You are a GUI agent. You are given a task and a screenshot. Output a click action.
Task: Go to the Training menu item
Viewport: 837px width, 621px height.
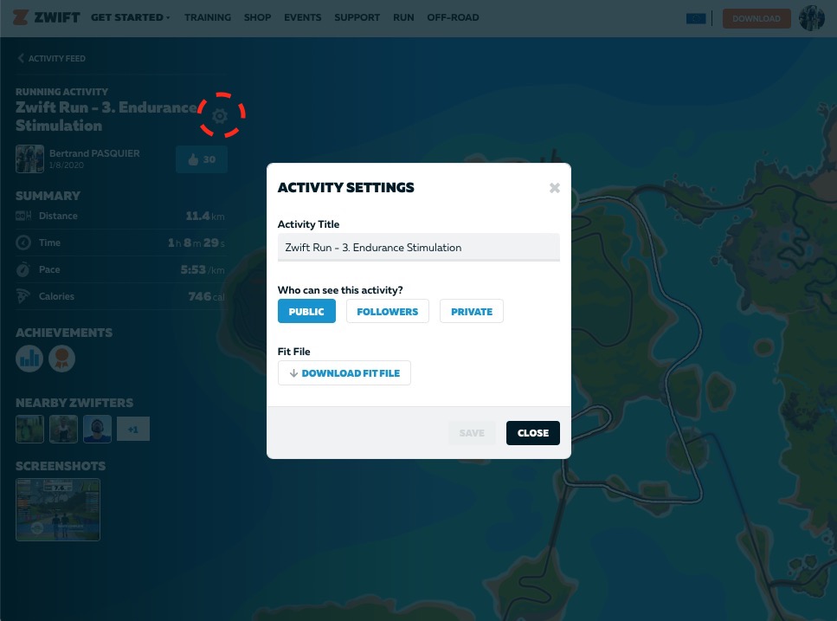pos(208,17)
